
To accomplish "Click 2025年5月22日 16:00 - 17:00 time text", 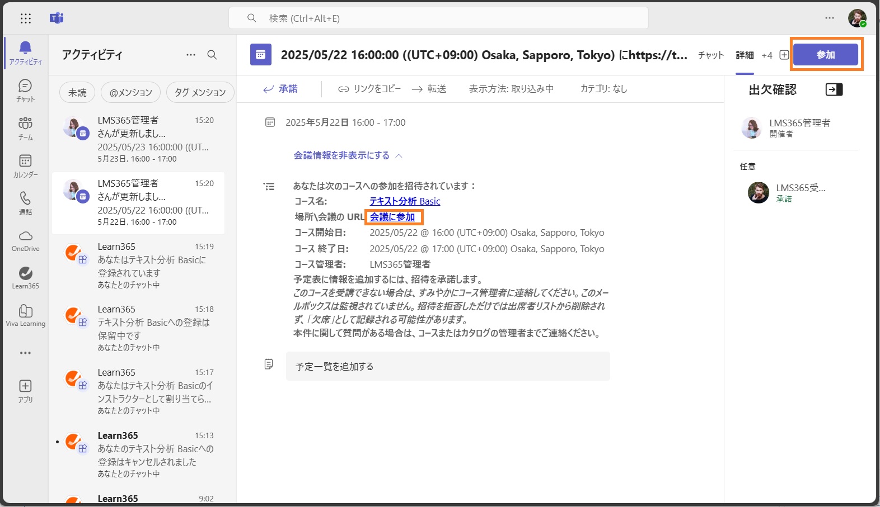I will pyautogui.click(x=345, y=122).
